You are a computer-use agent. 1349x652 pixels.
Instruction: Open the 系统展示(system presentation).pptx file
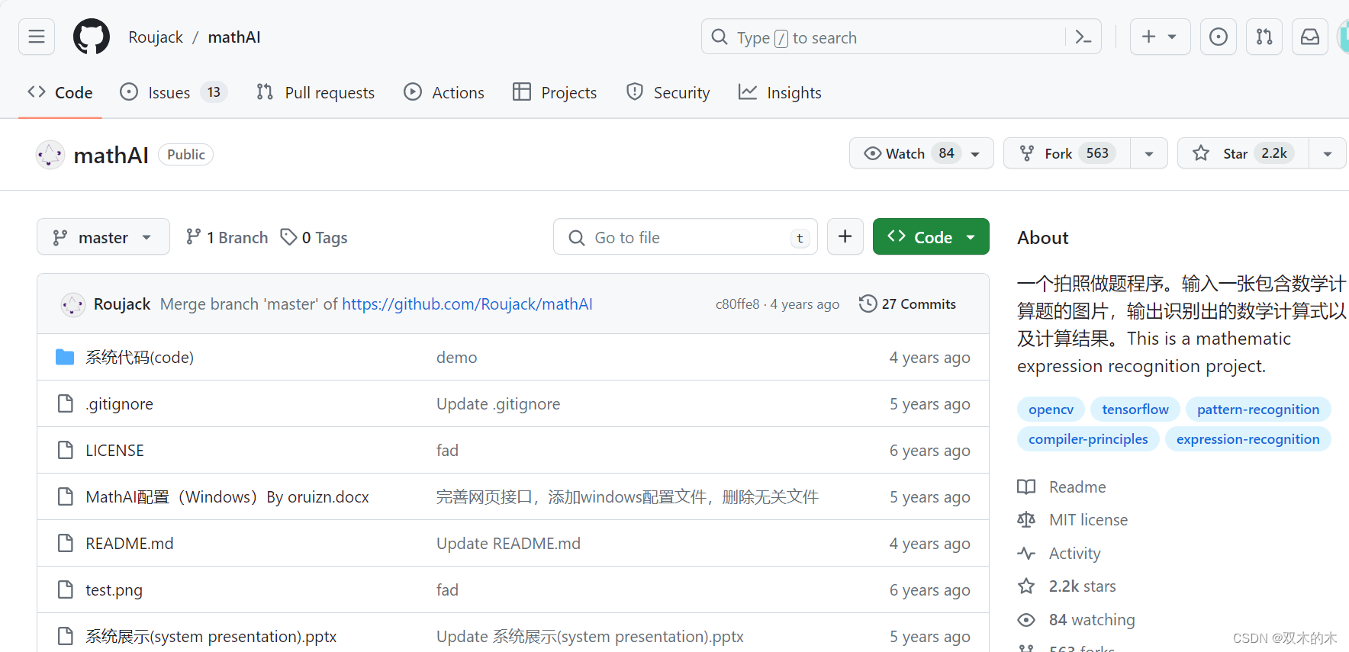(211, 636)
